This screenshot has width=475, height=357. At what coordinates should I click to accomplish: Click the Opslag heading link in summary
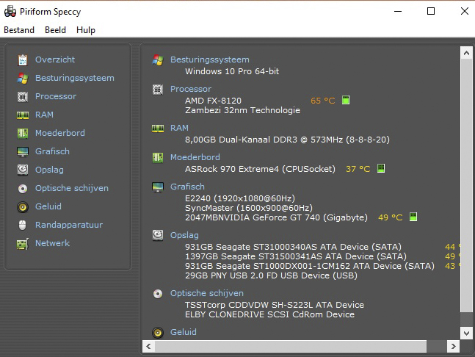(184, 235)
